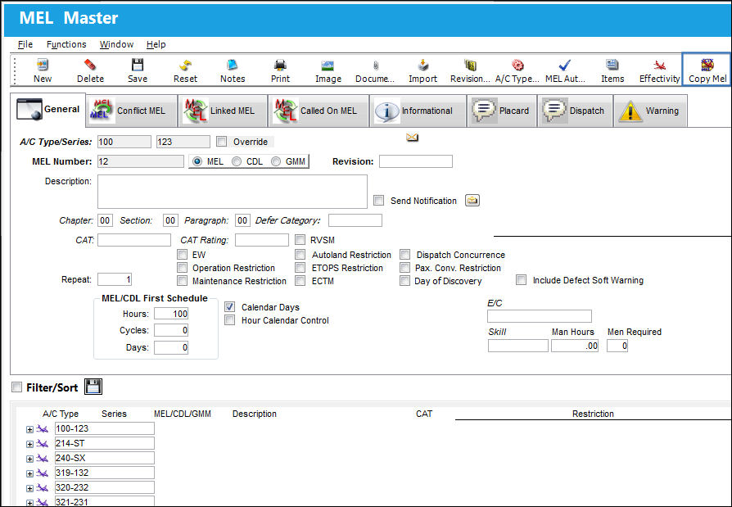Open the Warning tab
The width and height of the screenshot is (732, 507).
(x=650, y=111)
